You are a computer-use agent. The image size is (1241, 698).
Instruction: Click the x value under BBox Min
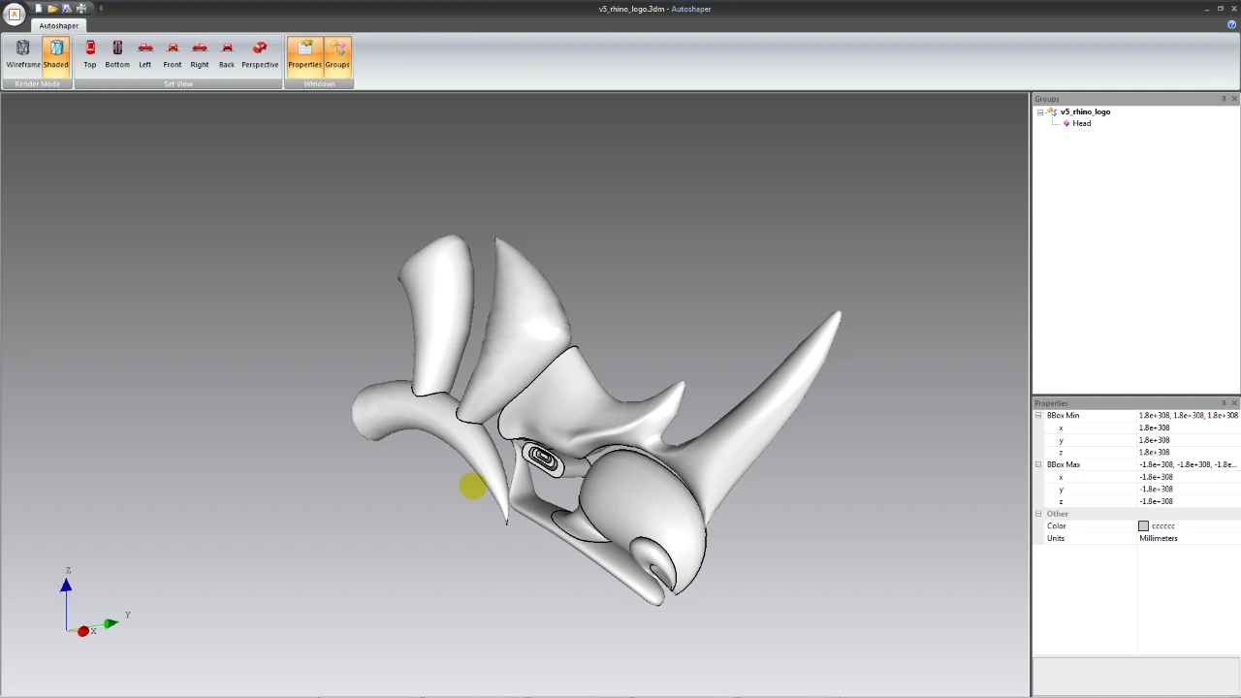[1189, 428]
